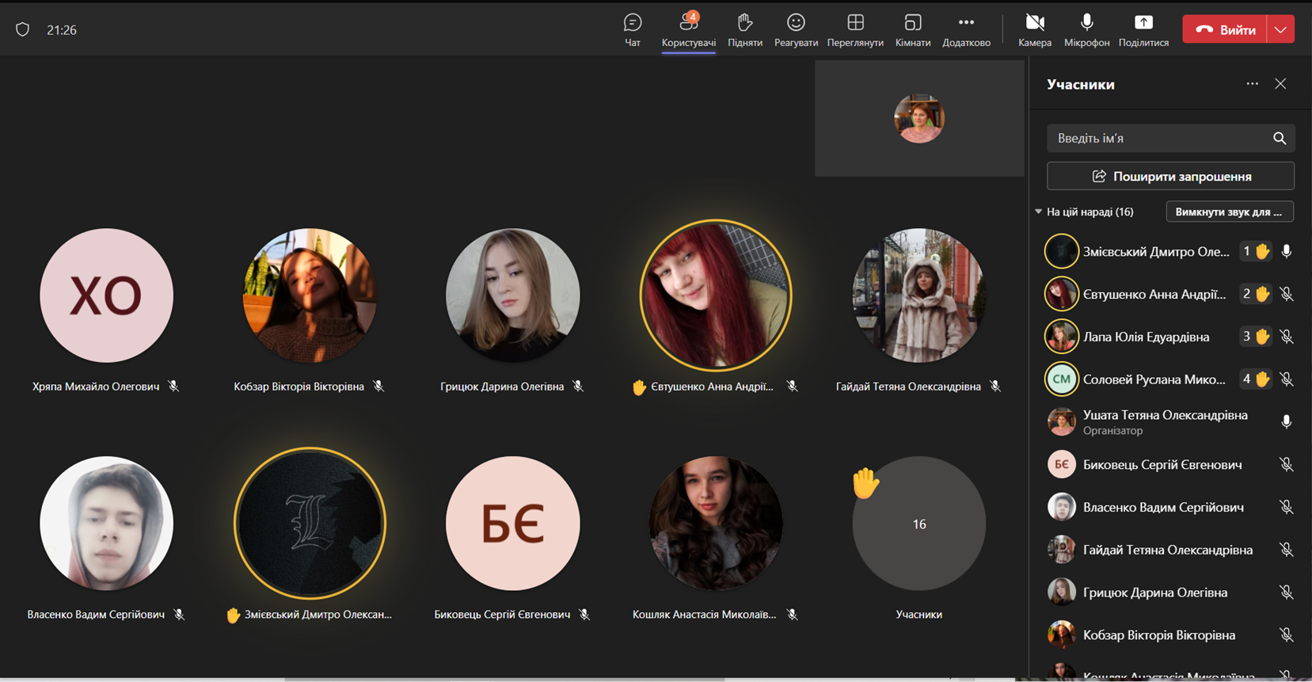Click 'Поширити запрошення' button
The height and width of the screenshot is (682, 1312).
coord(1170,176)
